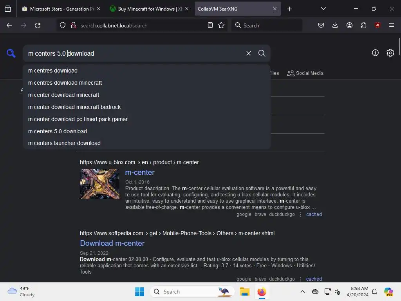Open the clock and date flyout
This screenshot has width=401, height=301.
click(x=358, y=292)
